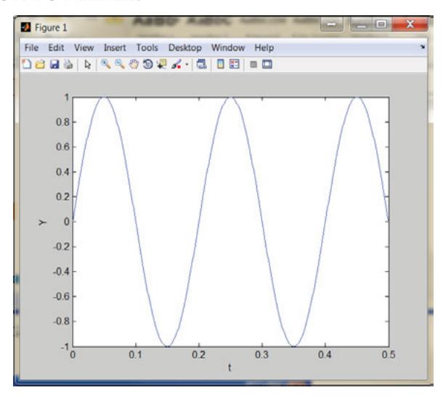
Task: Click the 't' x-axis label
Action: 229,367
